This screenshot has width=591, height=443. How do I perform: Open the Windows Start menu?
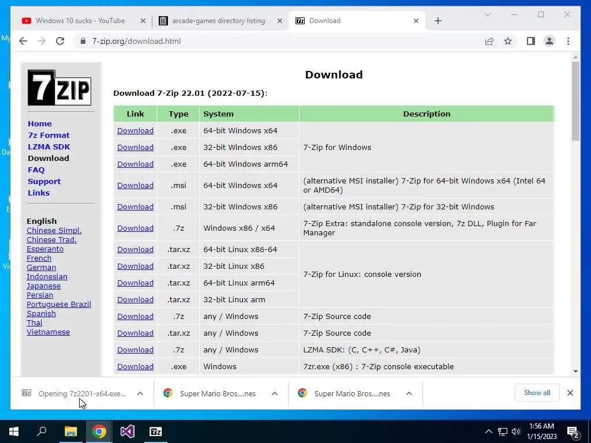[x=14, y=431]
